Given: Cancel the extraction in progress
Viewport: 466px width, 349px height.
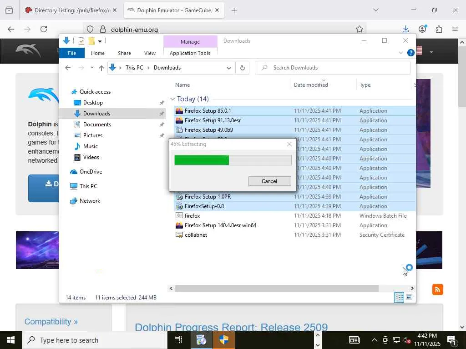Looking at the screenshot, I should point(269,181).
